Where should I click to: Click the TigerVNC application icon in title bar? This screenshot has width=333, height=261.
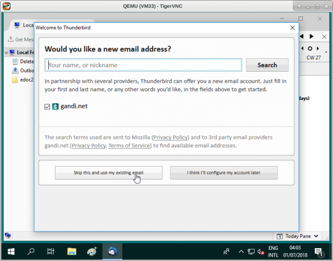pyautogui.click(x=7, y=6)
